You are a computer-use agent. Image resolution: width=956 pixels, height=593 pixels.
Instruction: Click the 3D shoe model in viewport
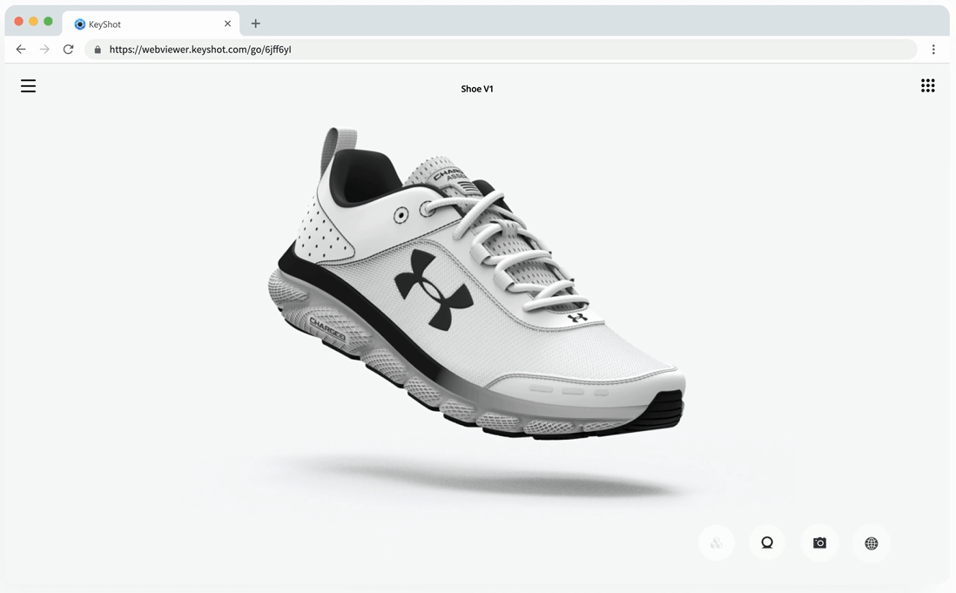pos(477,283)
